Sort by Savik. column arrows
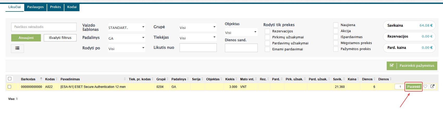443x115 pixels. (x=344, y=79)
